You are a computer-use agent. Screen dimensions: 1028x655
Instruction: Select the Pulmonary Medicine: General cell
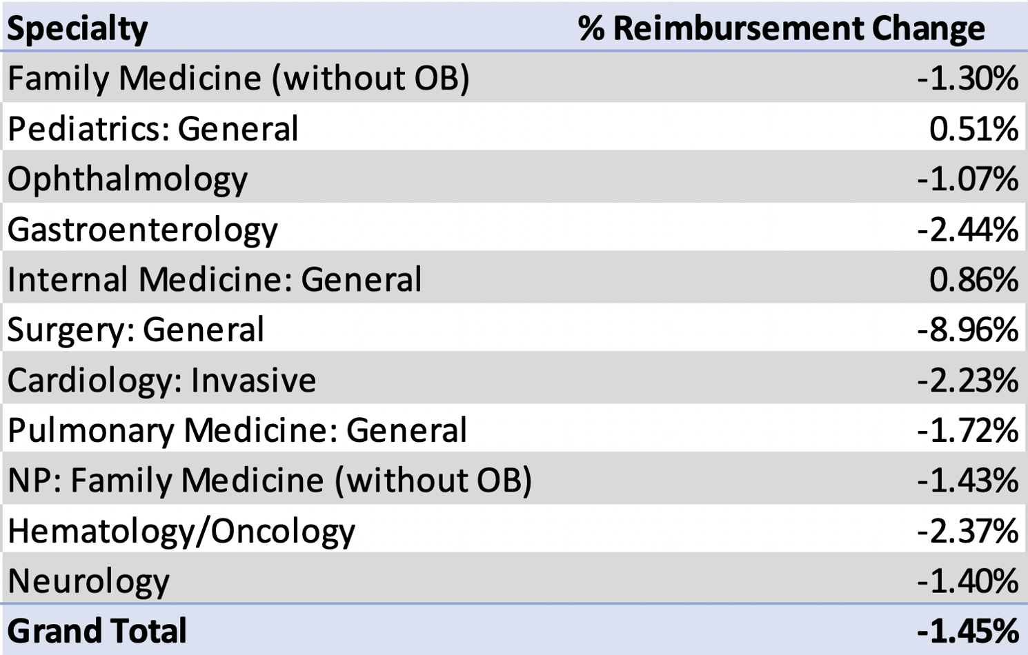[237, 430]
